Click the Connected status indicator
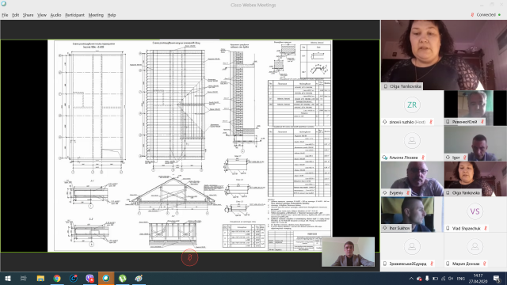The width and height of the screenshot is (507, 285). (486, 15)
